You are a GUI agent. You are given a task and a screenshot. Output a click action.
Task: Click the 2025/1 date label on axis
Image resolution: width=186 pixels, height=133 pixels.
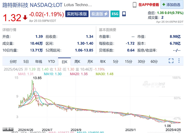pyautogui.click(x=130, y=130)
